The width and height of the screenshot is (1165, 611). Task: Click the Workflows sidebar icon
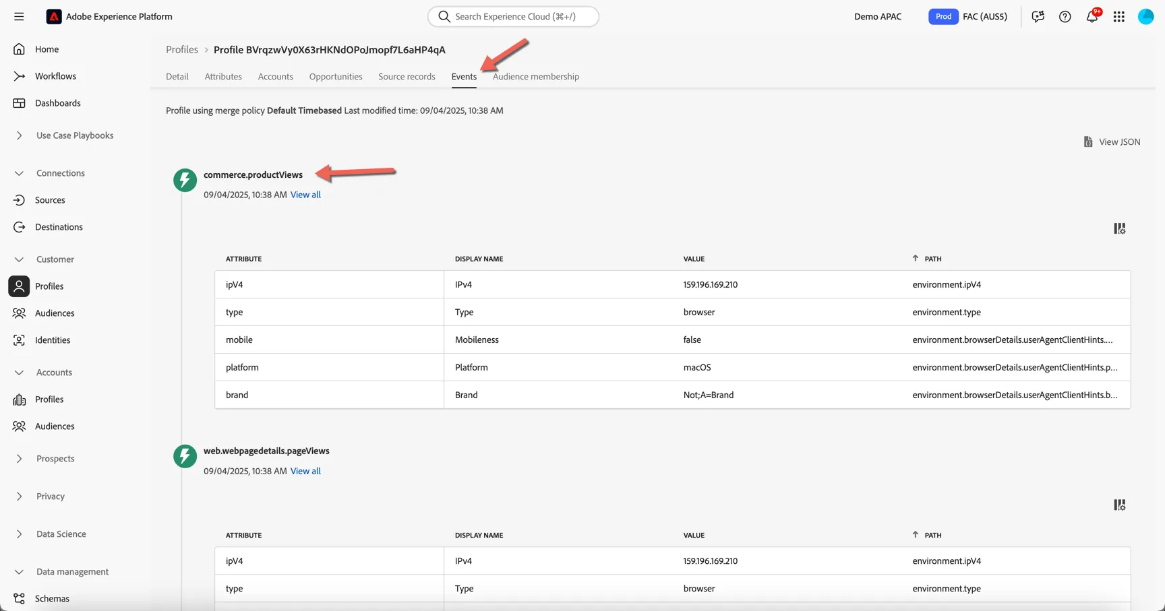point(19,76)
